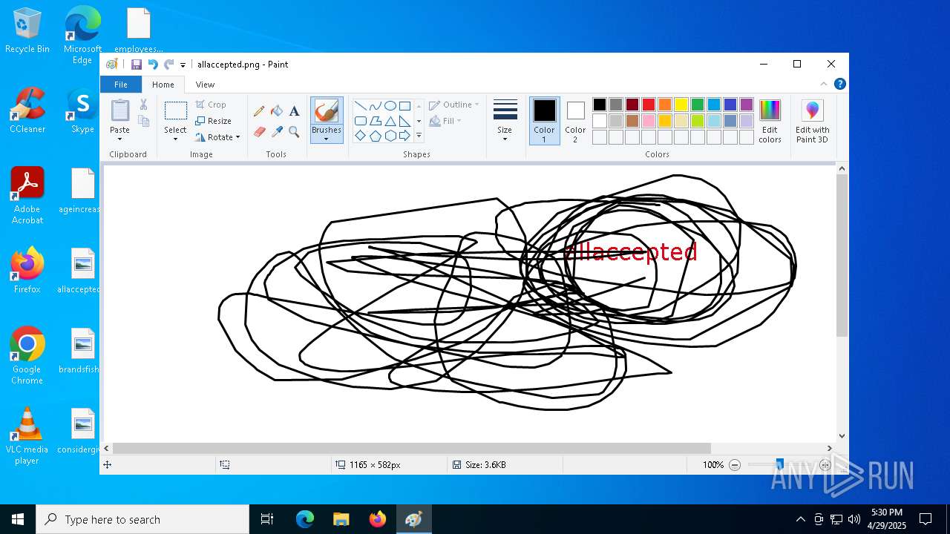Open the File menu
This screenshot has height=534, width=950.
120,85
